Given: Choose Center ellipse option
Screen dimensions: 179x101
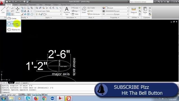Looking at the screenshot, I should 14,19.
